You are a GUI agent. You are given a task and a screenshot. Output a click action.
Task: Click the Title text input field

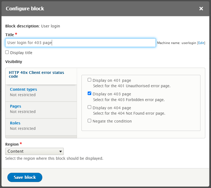[80, 43]
